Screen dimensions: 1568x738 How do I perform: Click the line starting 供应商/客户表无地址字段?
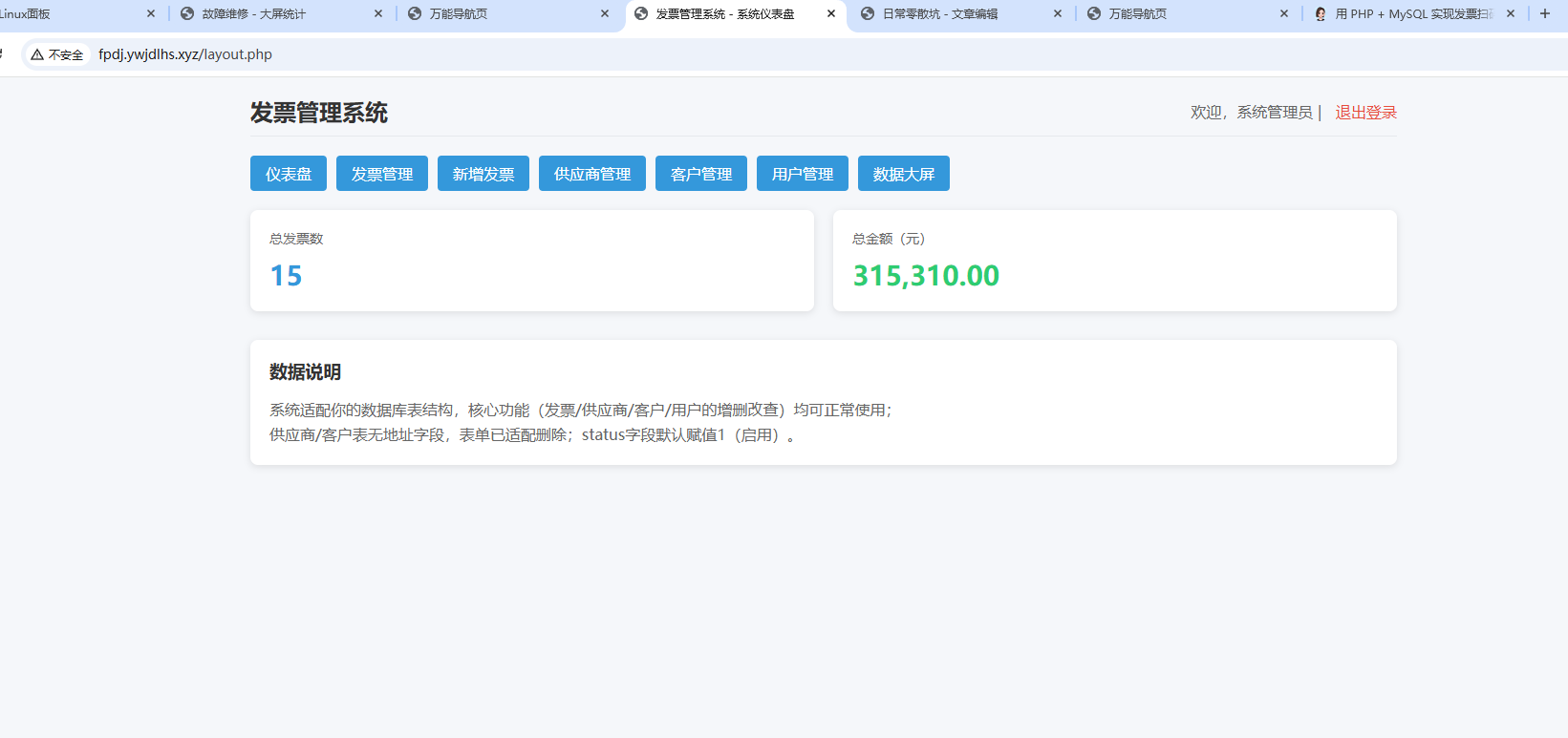point(533,435)
